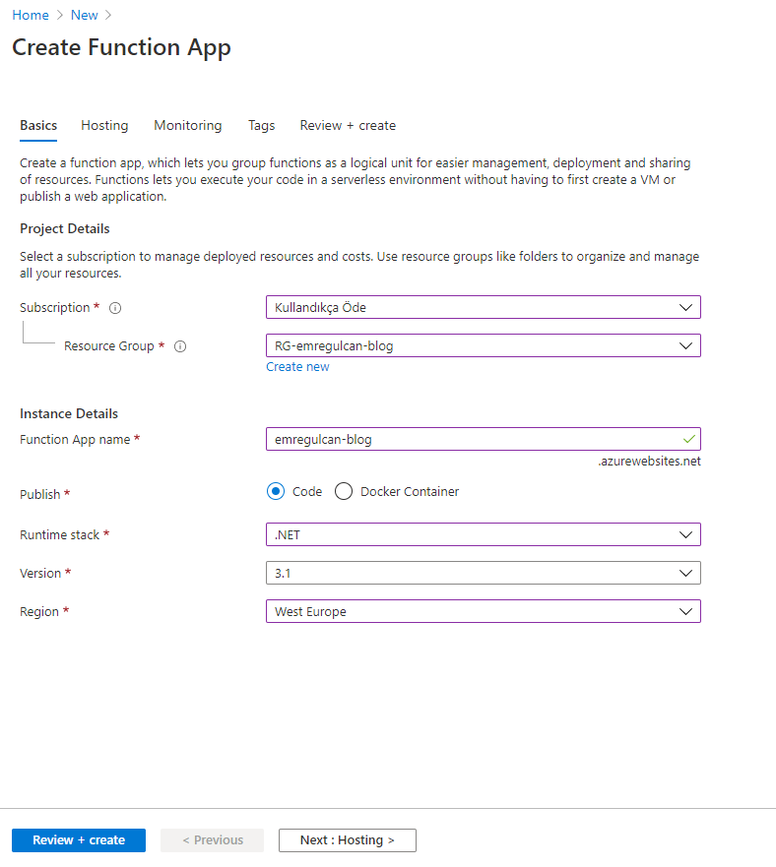This screenshot has width=776, height=867.
Task: Go to New in the breadcrumb
Action: [84, 15]
